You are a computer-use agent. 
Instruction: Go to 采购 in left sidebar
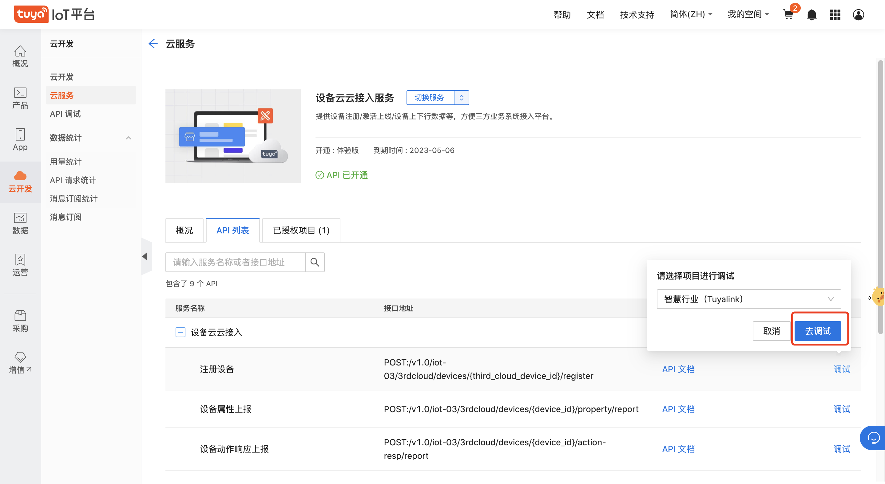click(x=20, y=322)
